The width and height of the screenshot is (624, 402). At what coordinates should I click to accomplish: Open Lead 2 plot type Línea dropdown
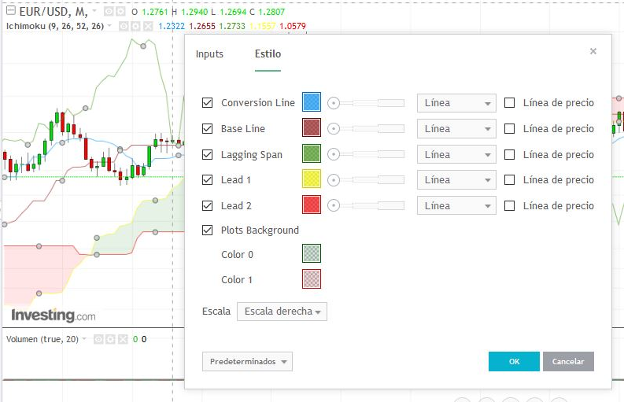(456, 206)
